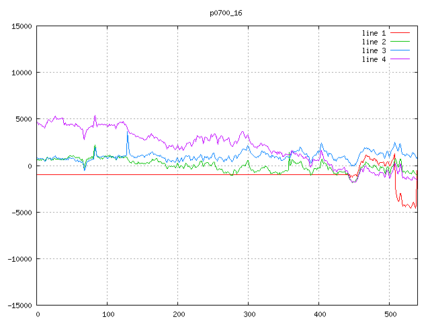430x323 pixels.
Task: Select the line 1 legend label
Action: click(x=374, y=33)
